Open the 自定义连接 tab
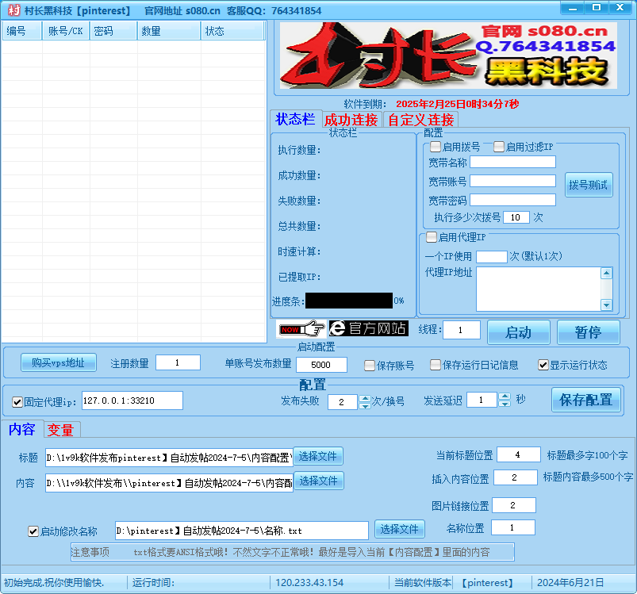Viewport: 637px width, 594px height. 421,120
